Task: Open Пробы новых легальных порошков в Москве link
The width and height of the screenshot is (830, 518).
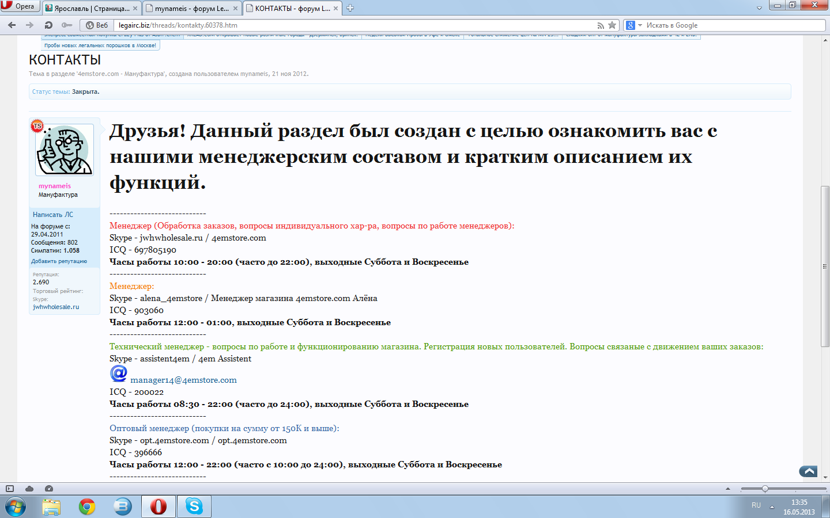Action: (100, 45)
